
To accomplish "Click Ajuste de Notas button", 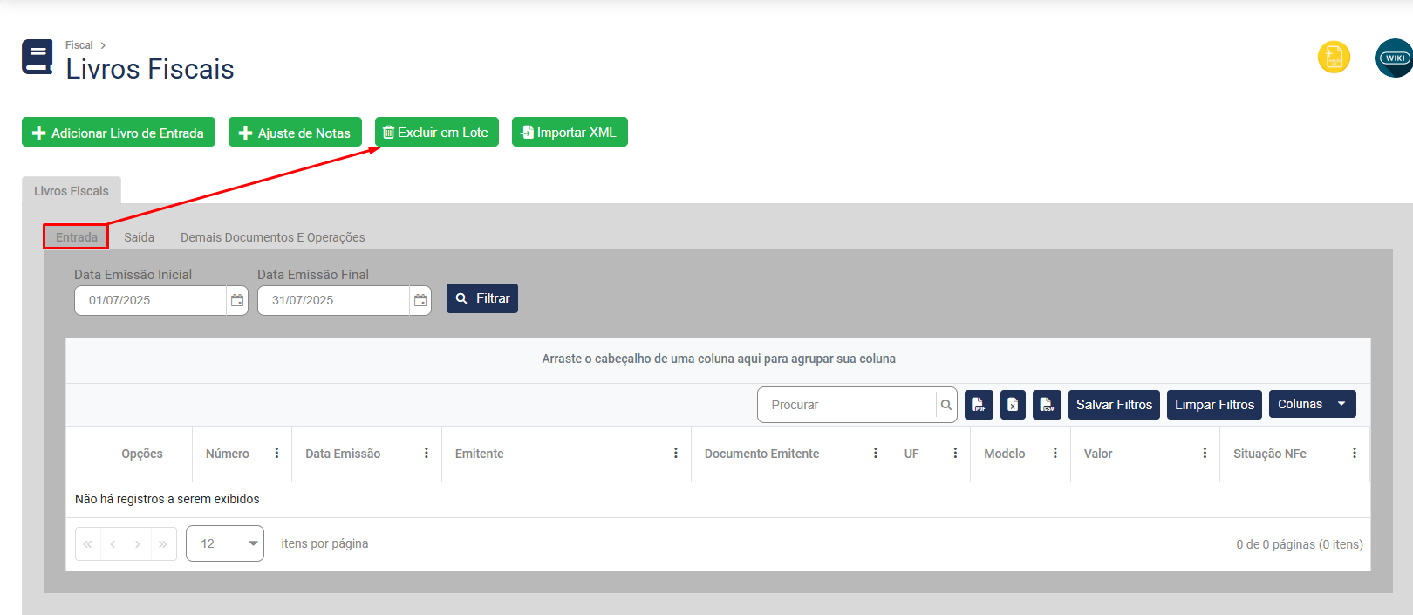I will click(x=295, y=133).
